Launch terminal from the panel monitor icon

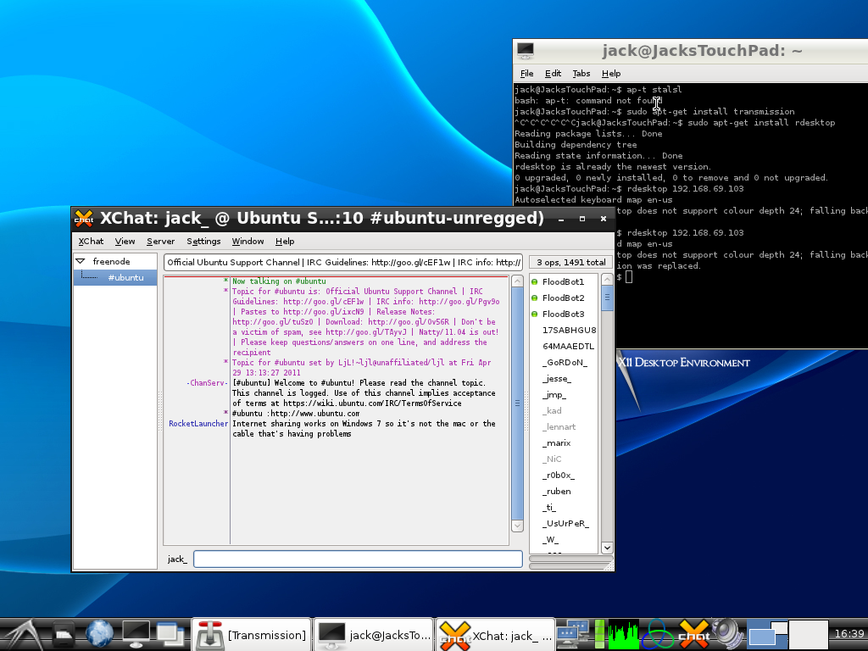click(136, 635)
